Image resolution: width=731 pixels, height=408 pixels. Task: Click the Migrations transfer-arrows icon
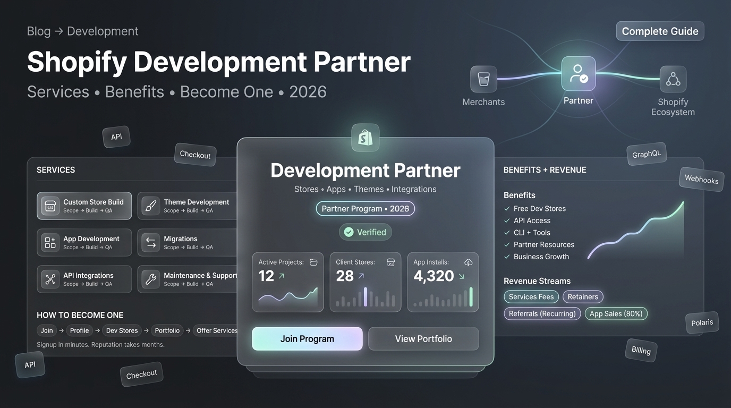pyautogui.click(x=150, y=242)
